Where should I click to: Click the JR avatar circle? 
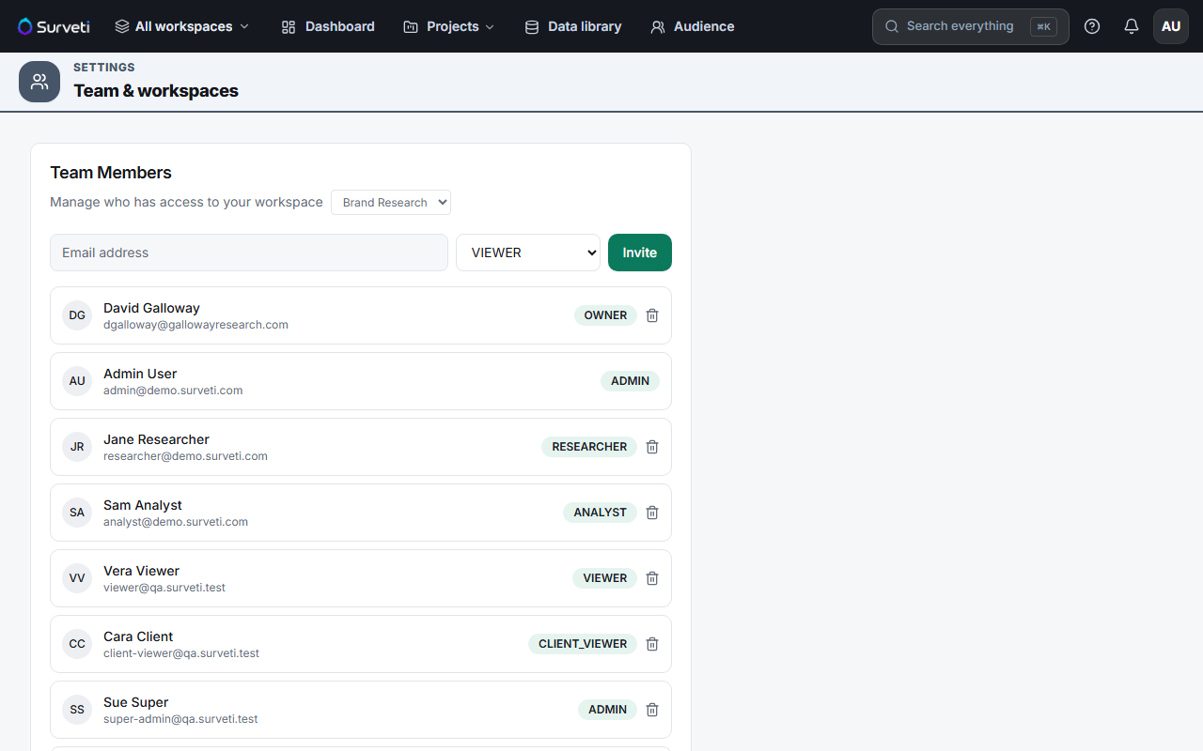(77, 447)
